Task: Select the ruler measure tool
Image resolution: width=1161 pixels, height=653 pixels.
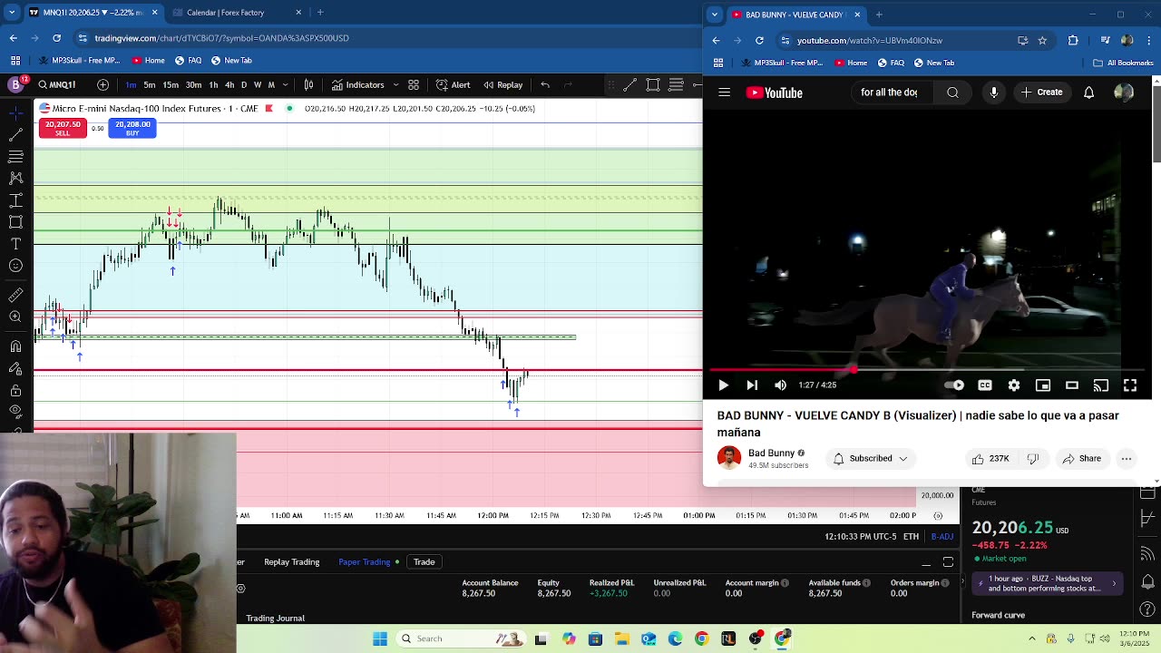Action: point(15,295)
